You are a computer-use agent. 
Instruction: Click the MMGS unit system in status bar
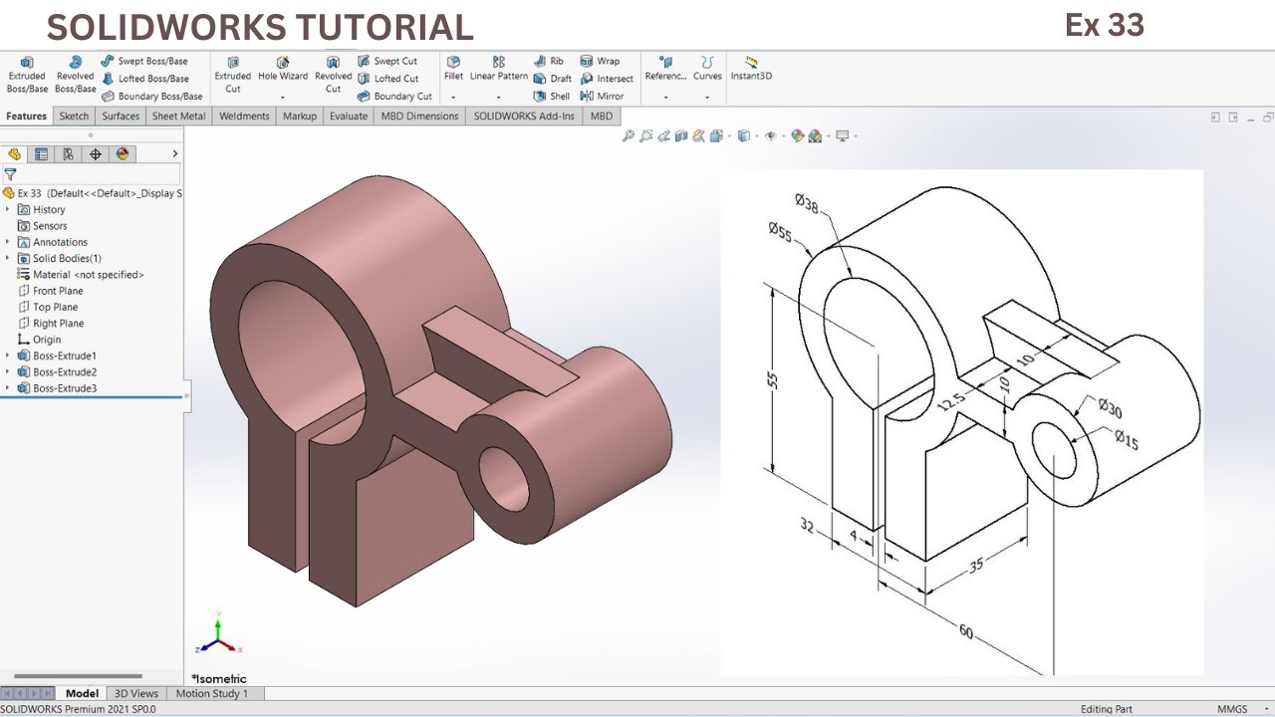tap(1232, 709)
